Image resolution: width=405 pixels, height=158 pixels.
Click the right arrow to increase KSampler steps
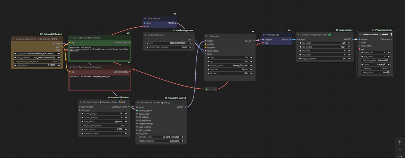[251, 57]
